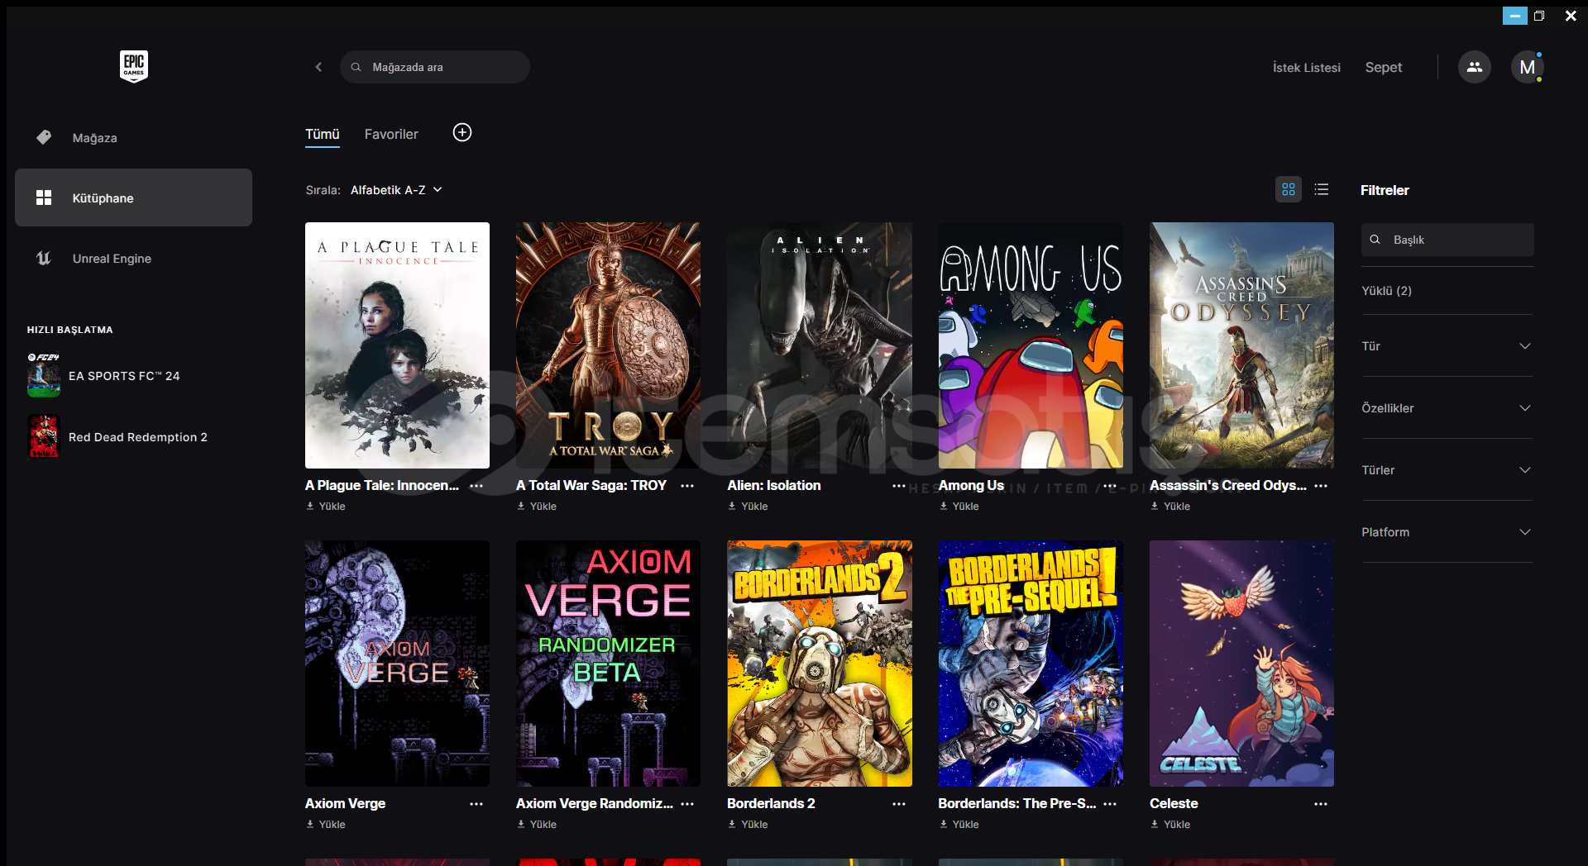1588x866 pixels.
Task: Open the Sırala Alfabetik A-Z dropdown
Action: click(396, 190)
